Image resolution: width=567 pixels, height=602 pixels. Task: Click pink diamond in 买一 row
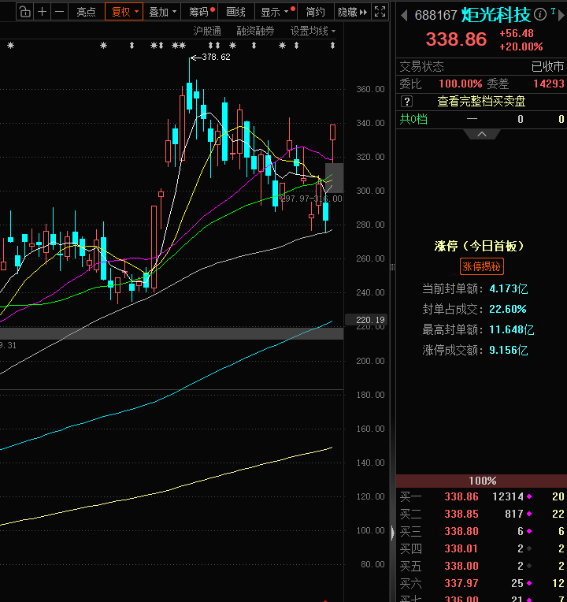pyautogui.click(x=529, y=496)
